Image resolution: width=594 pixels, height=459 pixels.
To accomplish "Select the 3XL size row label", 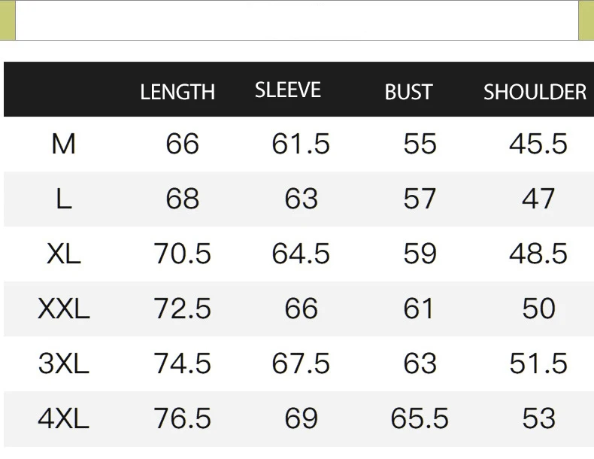I will tap(64, 363).
